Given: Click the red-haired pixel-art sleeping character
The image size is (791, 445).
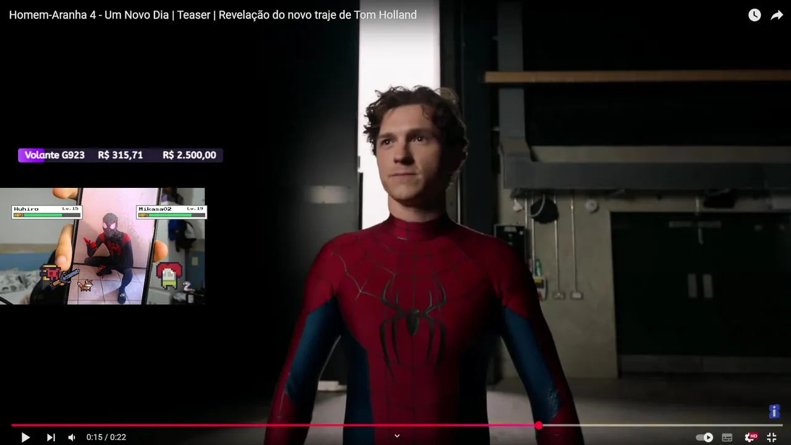Looking at the screenshot, I should click(169, 276).
